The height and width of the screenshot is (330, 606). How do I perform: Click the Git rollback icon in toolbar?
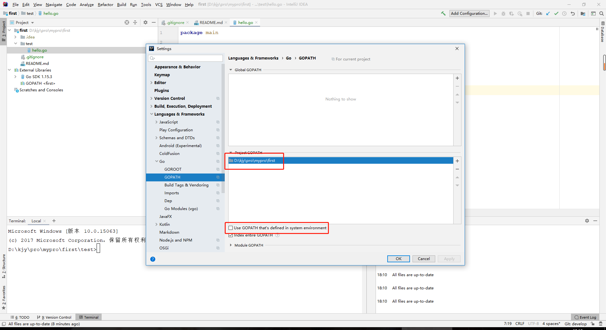pos(573,14)
